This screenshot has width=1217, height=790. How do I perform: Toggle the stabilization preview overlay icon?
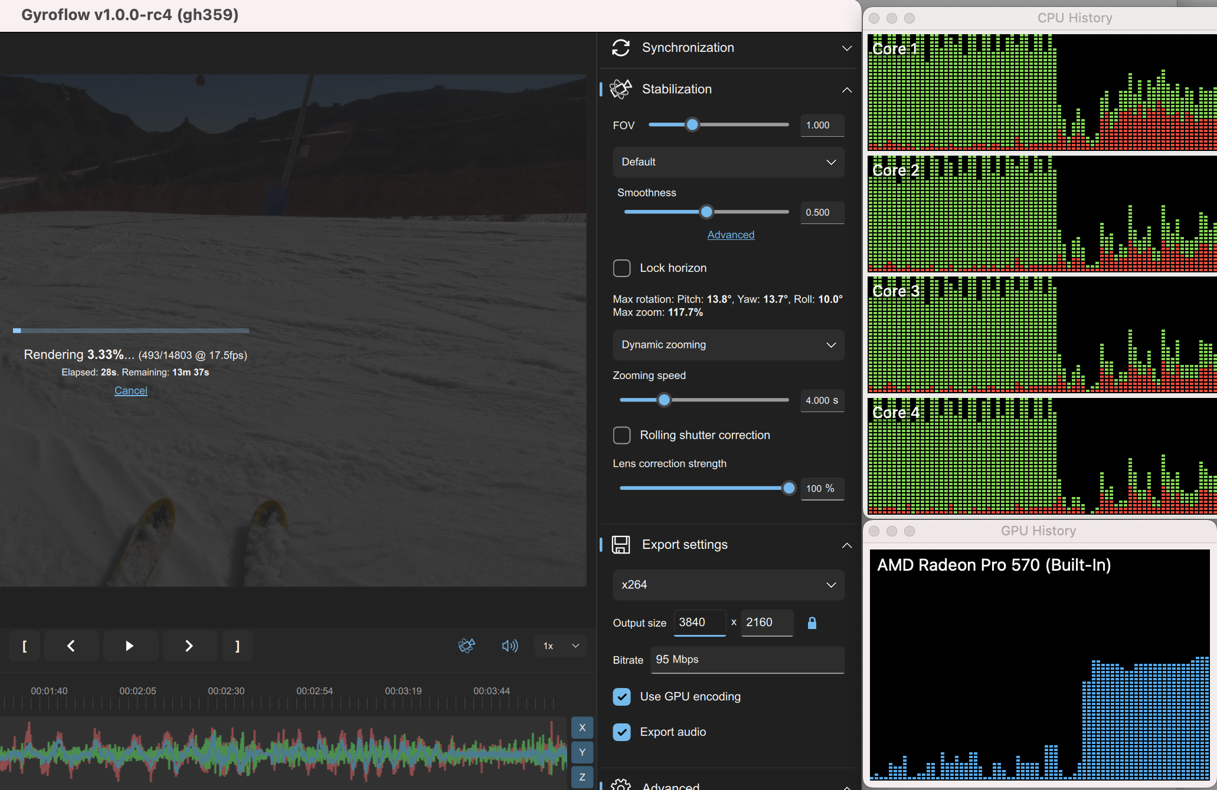coord(466,646)
